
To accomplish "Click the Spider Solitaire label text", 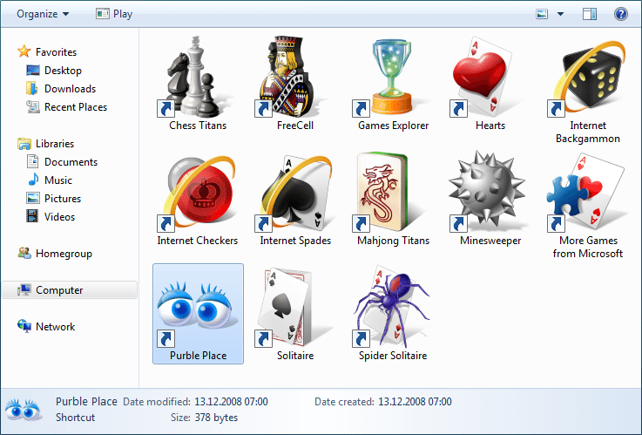I will [x=393, y=356].
